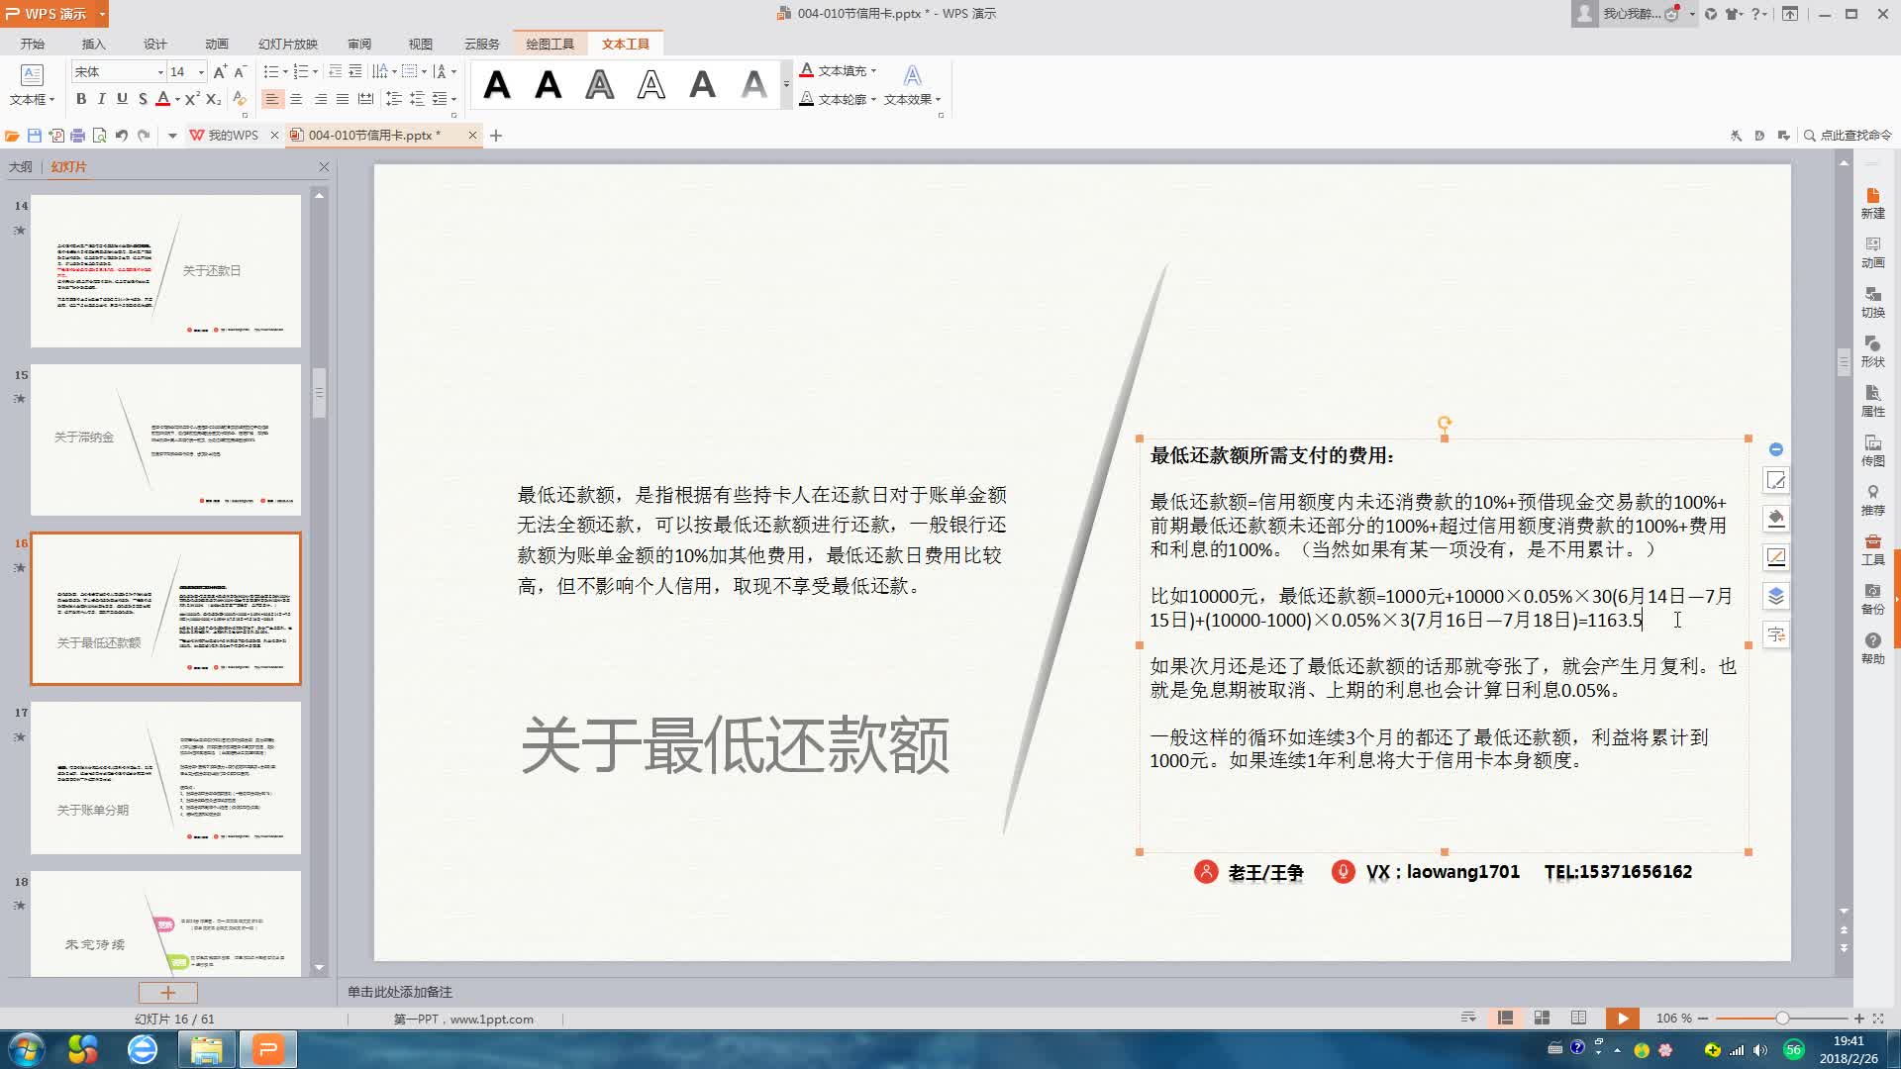Toggle bold formatting

pyautogui.click(x=81, y=99)
